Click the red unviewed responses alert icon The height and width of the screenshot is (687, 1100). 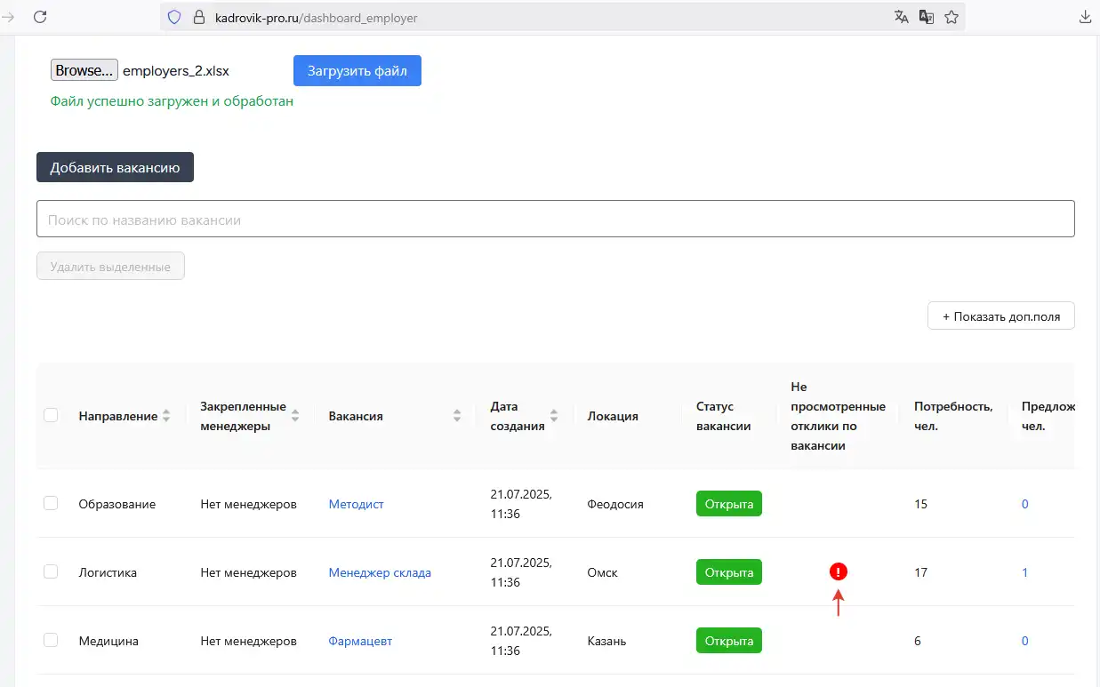838,571
